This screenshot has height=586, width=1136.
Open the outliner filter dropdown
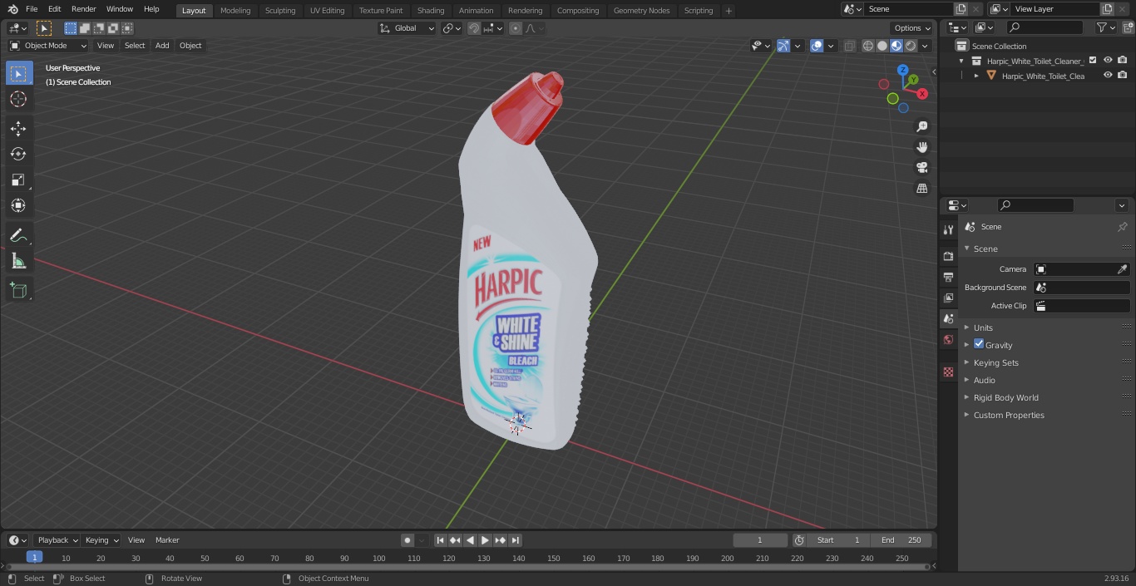[1105, 27]
